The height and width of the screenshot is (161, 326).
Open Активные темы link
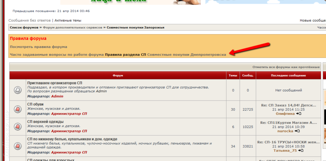(x=68, y=20)
